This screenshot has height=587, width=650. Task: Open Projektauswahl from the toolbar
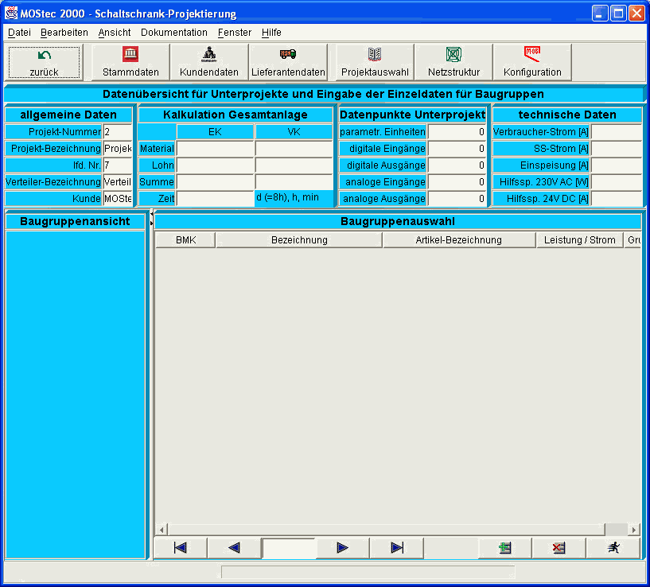(375, 62)
